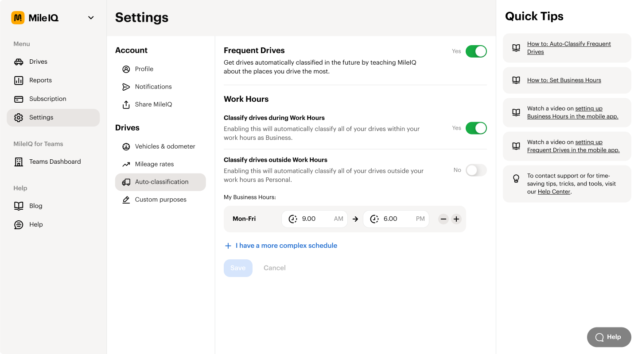Click the Subscription card icon
This screenshot has height=354, width=638.
(18, 99)
